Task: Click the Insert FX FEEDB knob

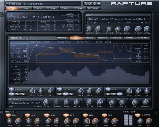Action: point(77,102)
